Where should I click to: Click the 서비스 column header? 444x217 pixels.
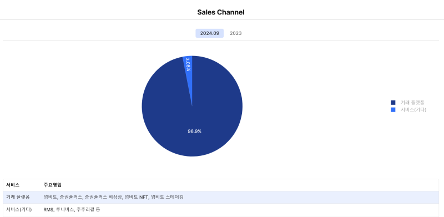pyautogui.click(x=13, y=185)
